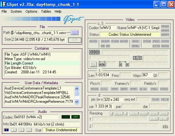Screen dimensions: 175x136
Task: Click the H264 indicator
Action: [x=165, y=34]
